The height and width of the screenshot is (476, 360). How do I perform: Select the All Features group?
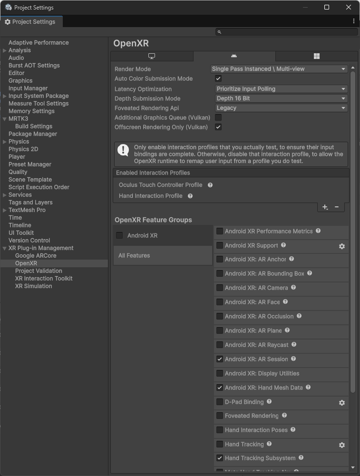click(163, 255)
